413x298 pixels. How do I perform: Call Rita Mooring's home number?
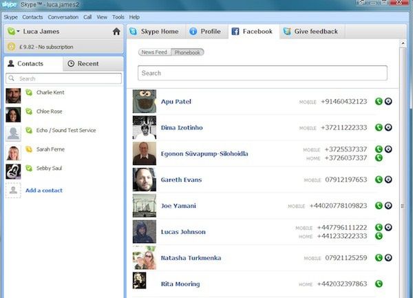click(x=379, y=284)
